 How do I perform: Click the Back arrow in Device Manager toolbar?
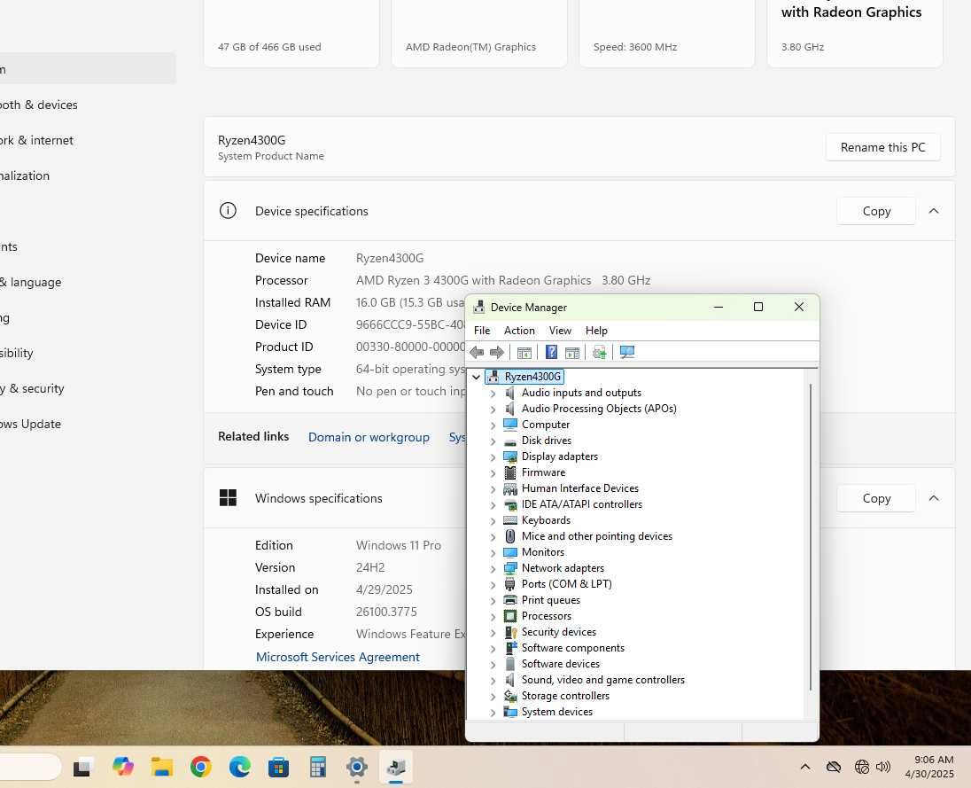click(x=477, y=353)
